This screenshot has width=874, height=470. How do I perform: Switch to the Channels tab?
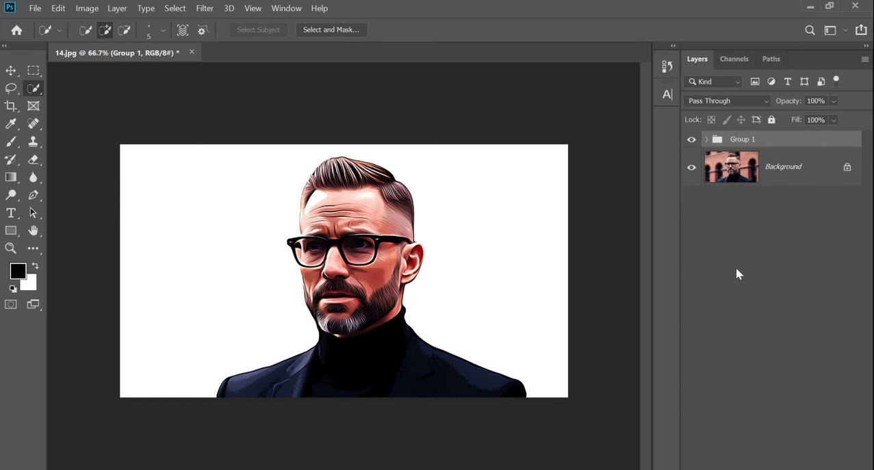click(x=734, y=59)
